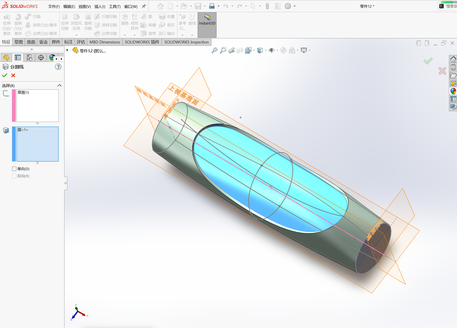This screenshot has width=457, height=328.
Task: Select 面<1> in the faces selection box
Action: click(23, 130)
